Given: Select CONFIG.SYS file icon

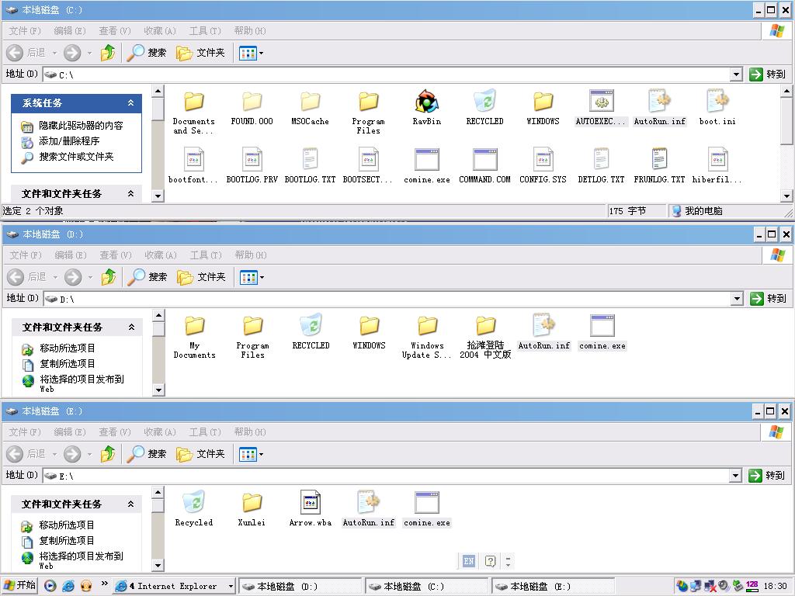Looking at the screenshot, I should click(543, 160).
